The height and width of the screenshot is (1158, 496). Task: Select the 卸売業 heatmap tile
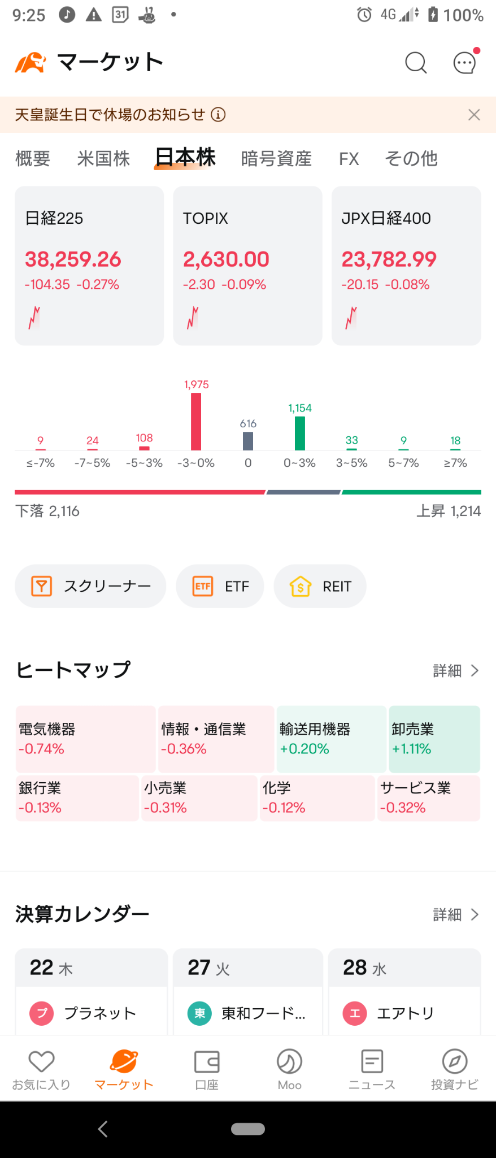(x=434, y=739)
